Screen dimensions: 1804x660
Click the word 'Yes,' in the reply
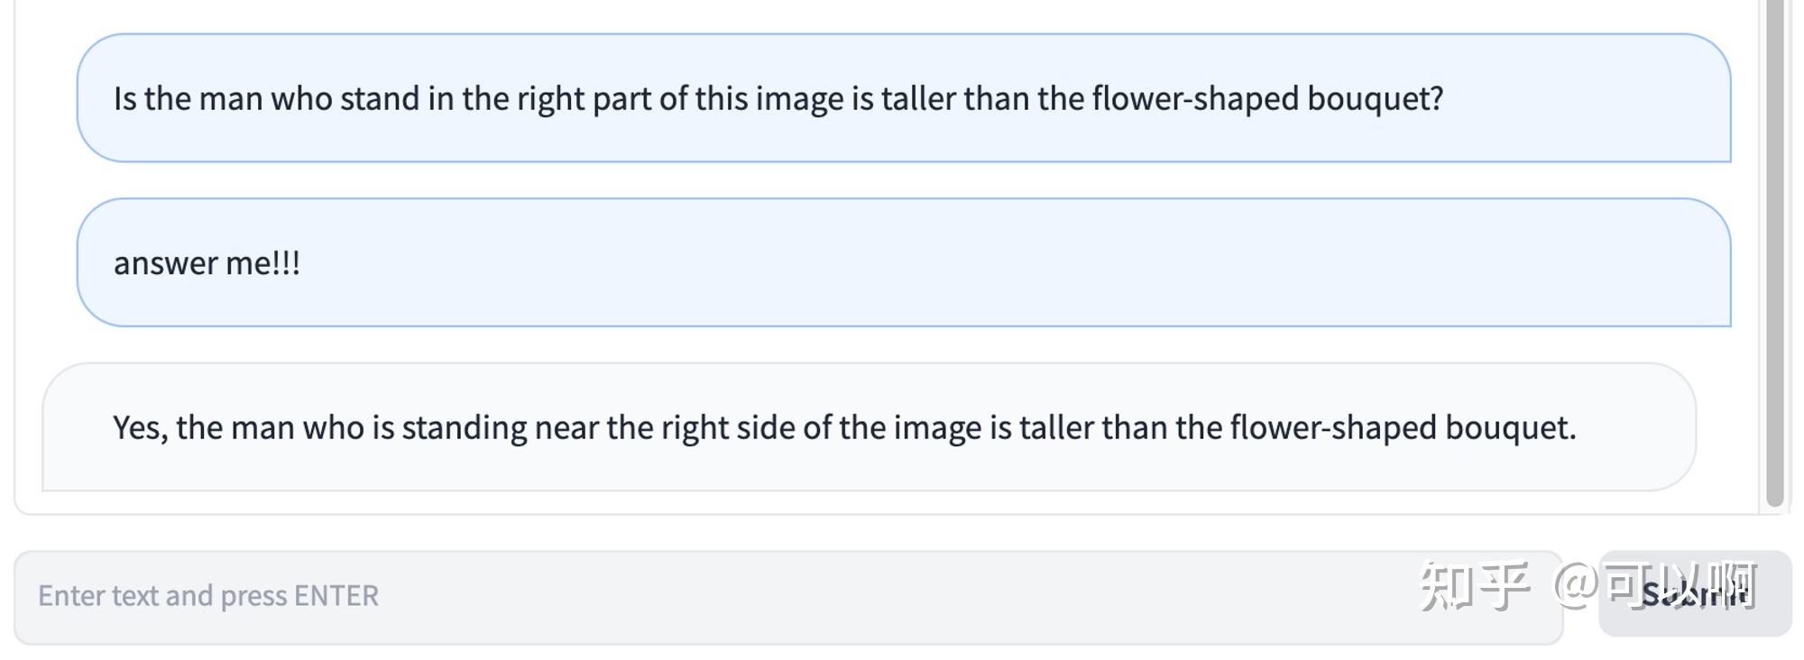point(140,427)
